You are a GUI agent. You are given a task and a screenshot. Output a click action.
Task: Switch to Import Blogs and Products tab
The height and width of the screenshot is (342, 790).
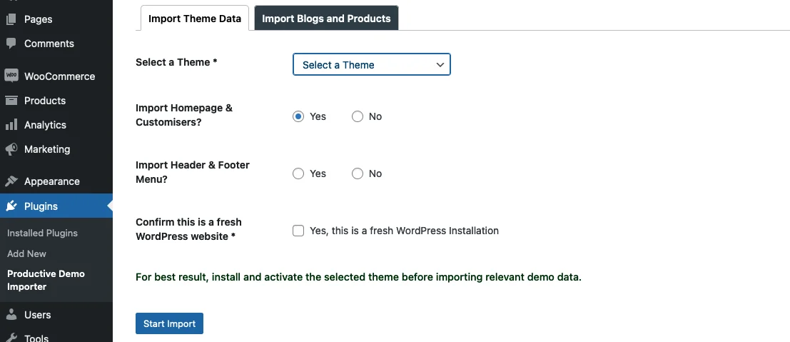tap(326, 18)
